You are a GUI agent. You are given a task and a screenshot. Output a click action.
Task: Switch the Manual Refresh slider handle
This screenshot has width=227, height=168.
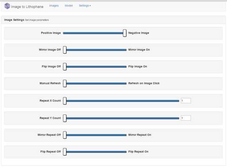click(65, 83)
